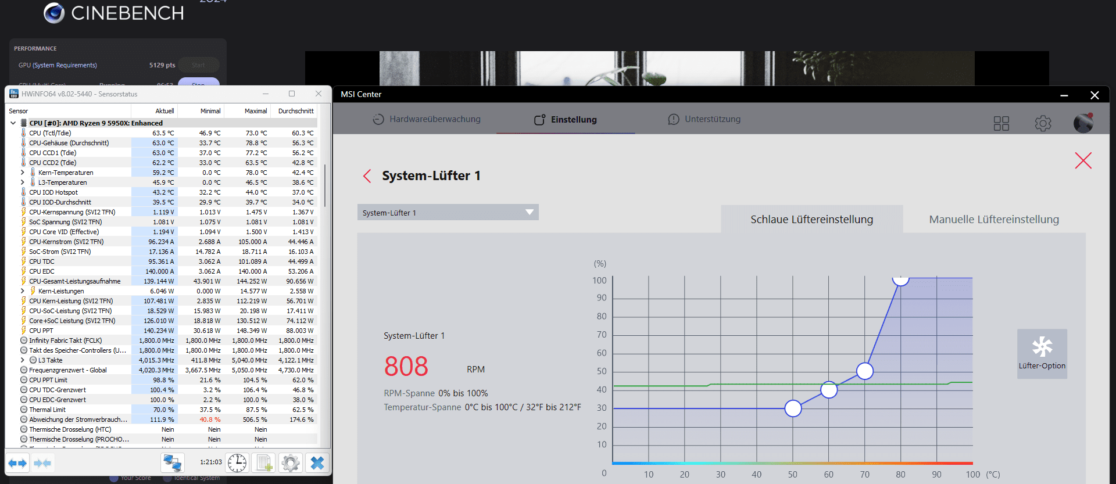Select Frequenzgrenzwert - Global row
The height and width of the screenshot is (484, 1116).
coord(162,370)
